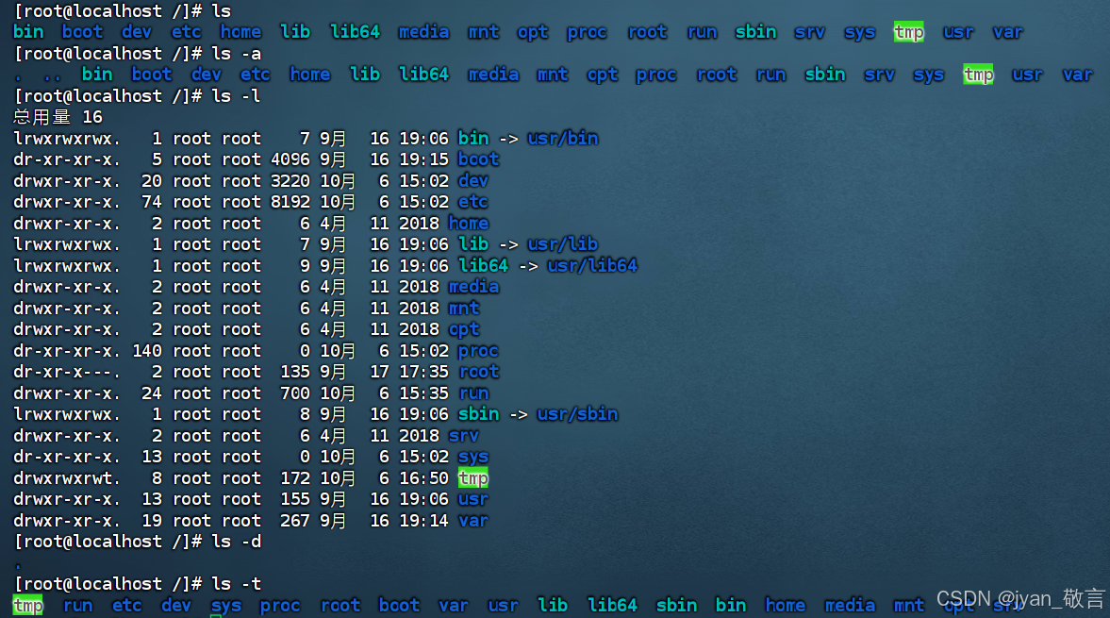Click 'lib64' in ls -t output

click(x=612, y=606)
